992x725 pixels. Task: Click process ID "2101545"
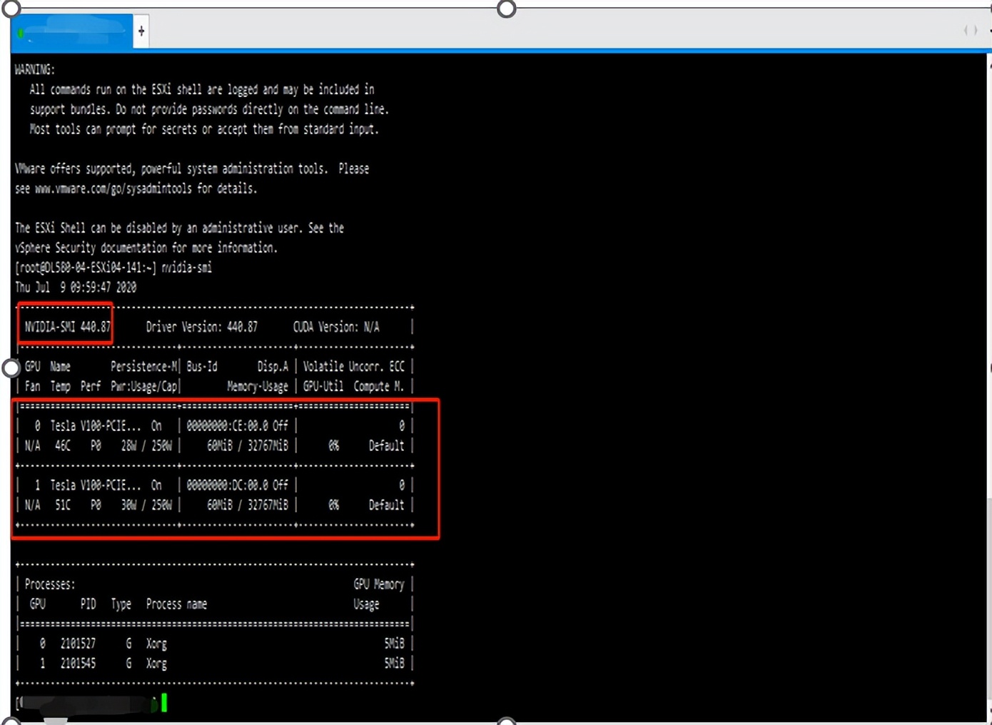point(78,664)
